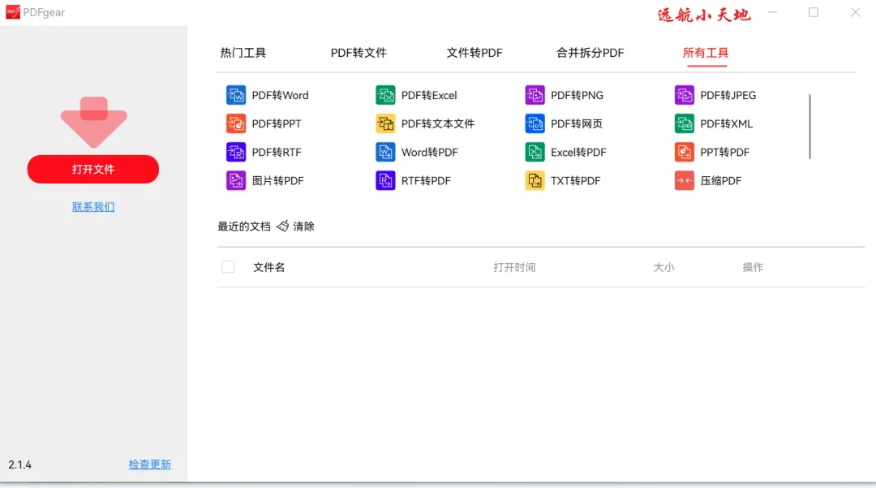876x488 pixels.
Task: Click the Excel转PDF tool icon
Action: click(535, 152)
